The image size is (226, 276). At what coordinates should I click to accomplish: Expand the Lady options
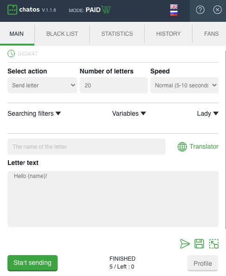click(x=208, y=113)
